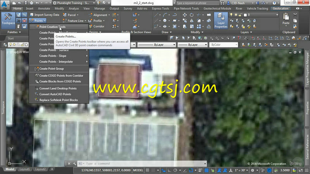
Task: Select the Arc tool in Draw panel
Action: [x=165, y=15]
